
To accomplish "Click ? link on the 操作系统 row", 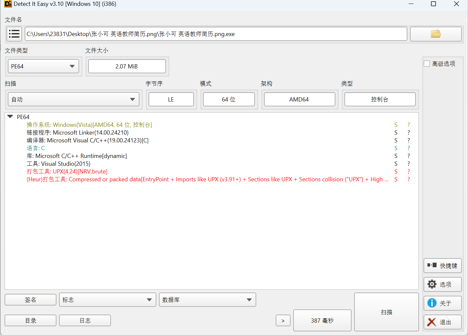I will (409, 125).
